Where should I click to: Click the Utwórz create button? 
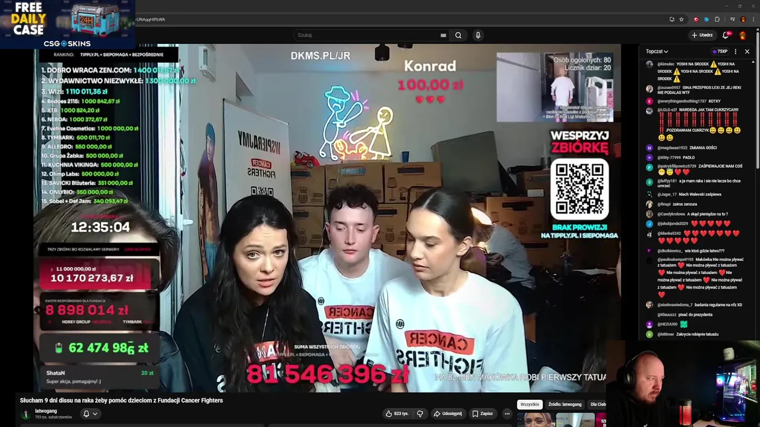pos(702,35)
